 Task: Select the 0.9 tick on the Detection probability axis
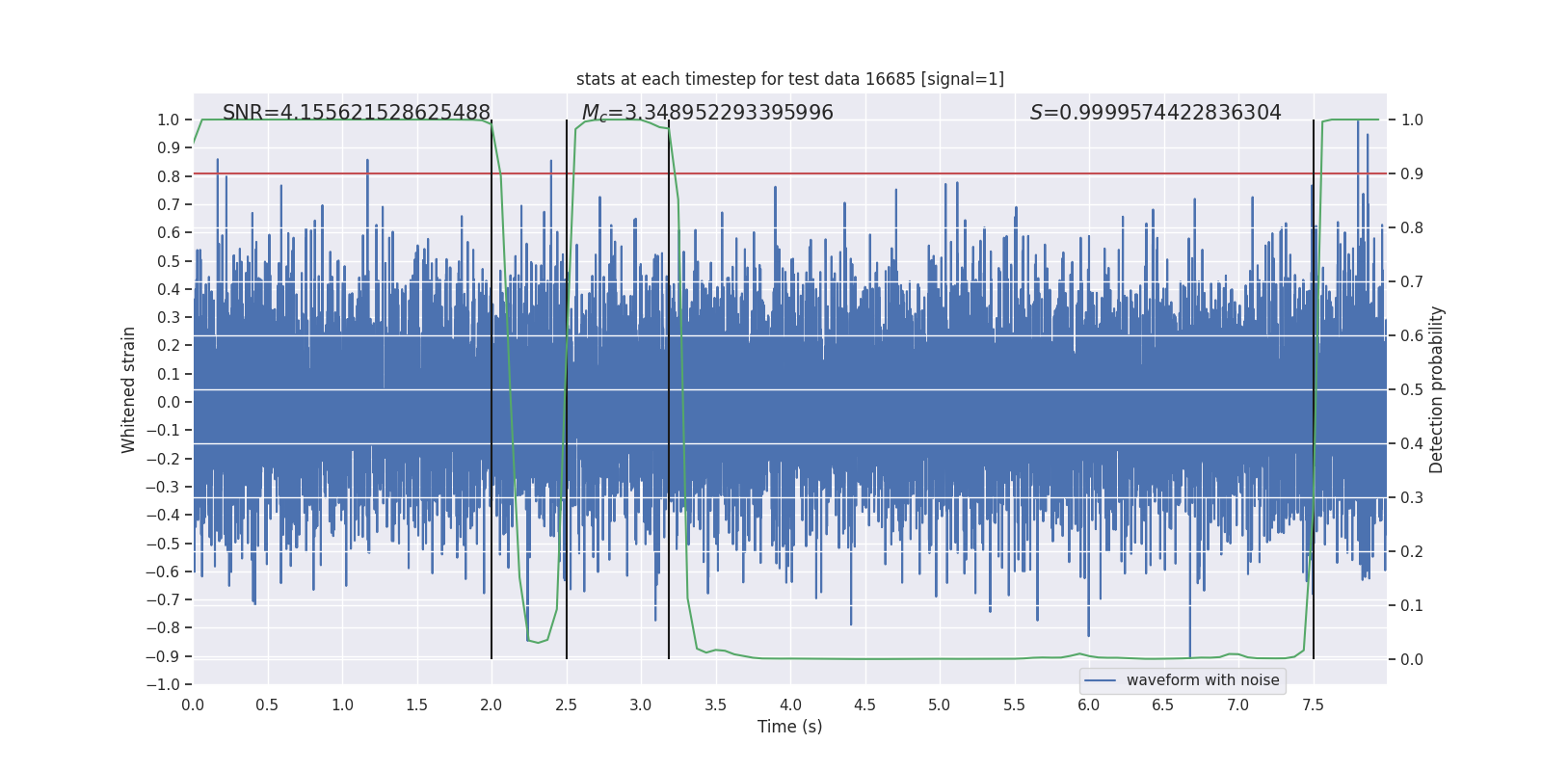coord(1412,173)
